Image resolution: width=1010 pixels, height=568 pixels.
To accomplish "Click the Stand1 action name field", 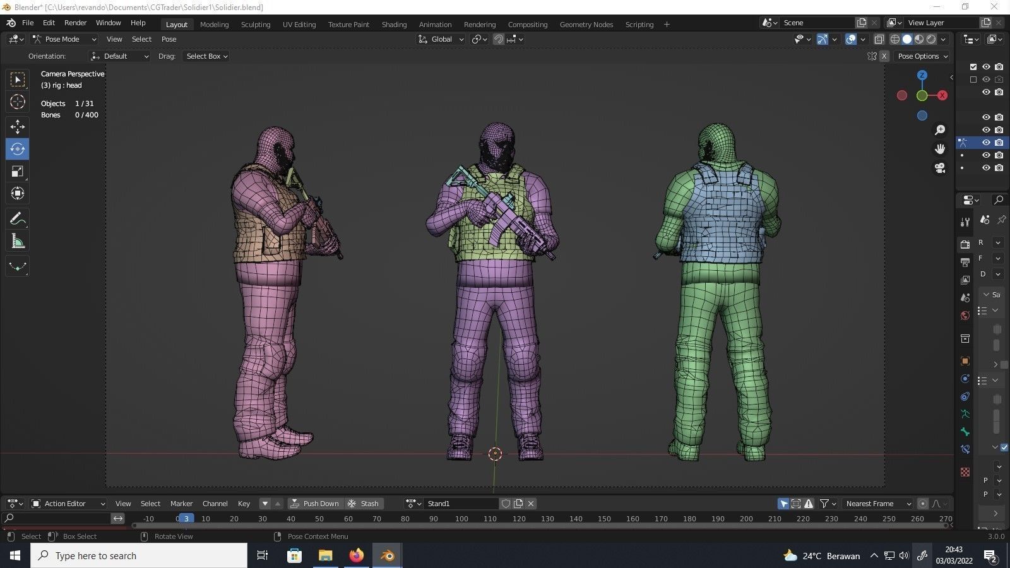I will pyautogui.click(x=461, y=504).
